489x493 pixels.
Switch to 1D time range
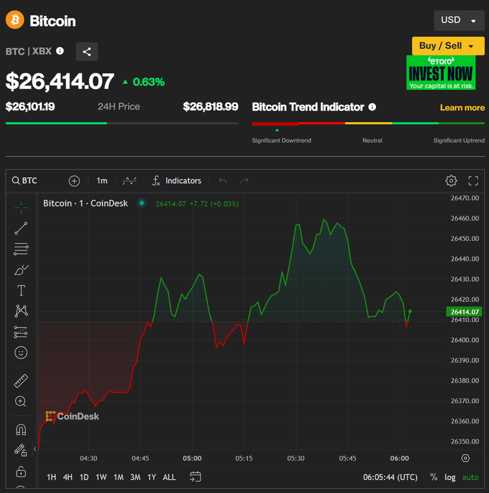point(84,477)
